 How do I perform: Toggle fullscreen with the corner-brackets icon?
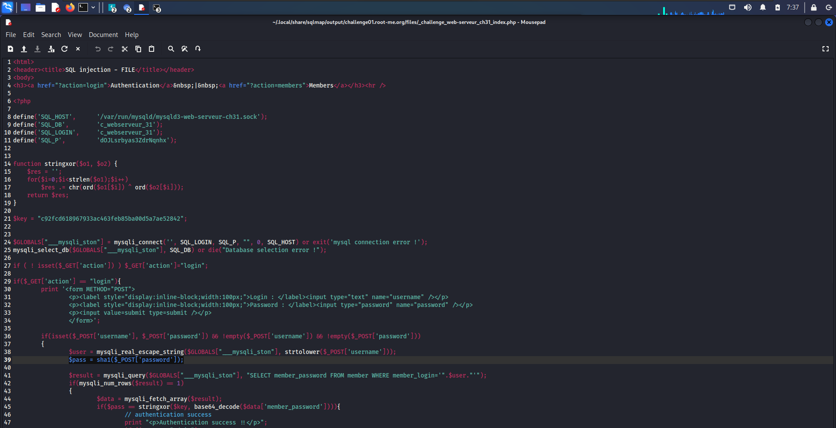pyautogui.click(x=826, y=49)
